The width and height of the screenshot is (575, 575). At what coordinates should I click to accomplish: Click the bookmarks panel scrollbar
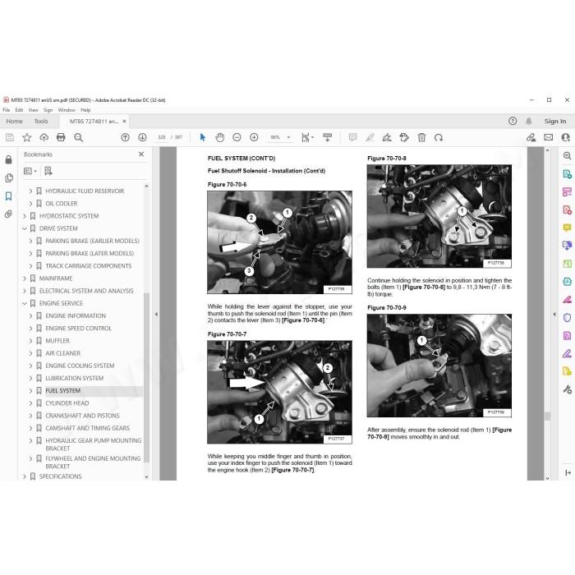click(146, 377)
